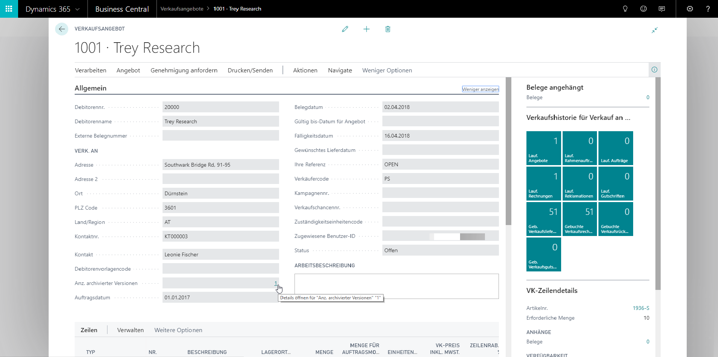Toggle the FactBox info icon
This screenshot has width=718, height=357.
654,69
